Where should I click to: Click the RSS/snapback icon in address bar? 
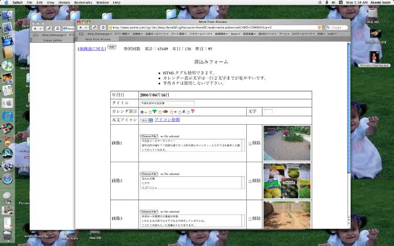[x=320, y=28]
